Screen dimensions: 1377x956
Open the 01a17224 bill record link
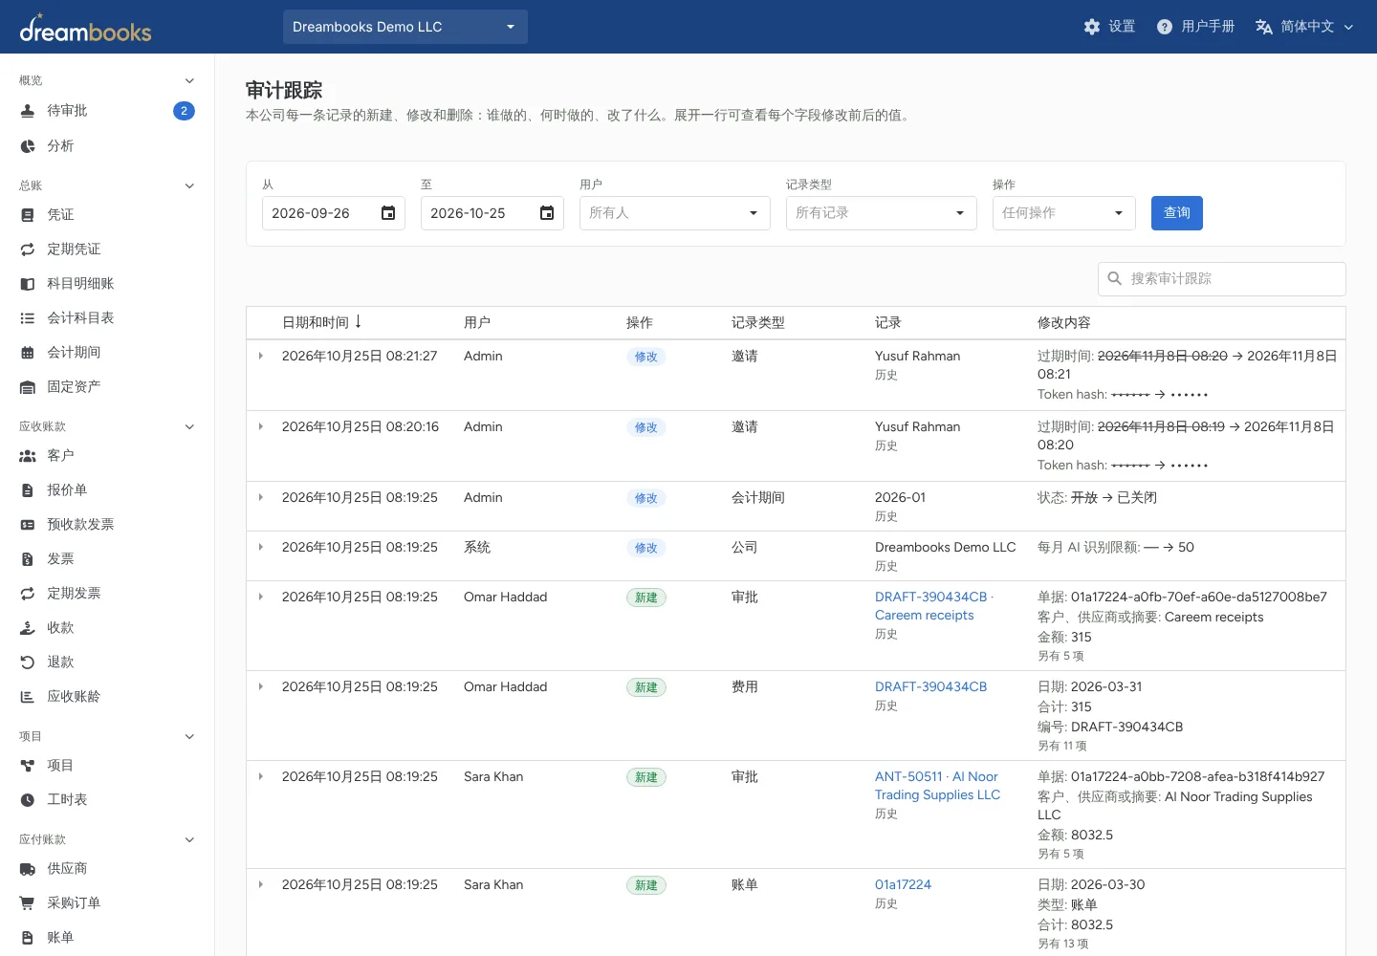pos(903,884)
